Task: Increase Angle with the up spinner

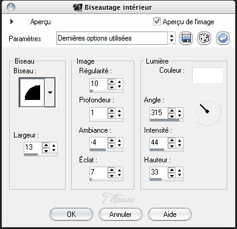Action: pyautogui.click(x=171, y=110)
